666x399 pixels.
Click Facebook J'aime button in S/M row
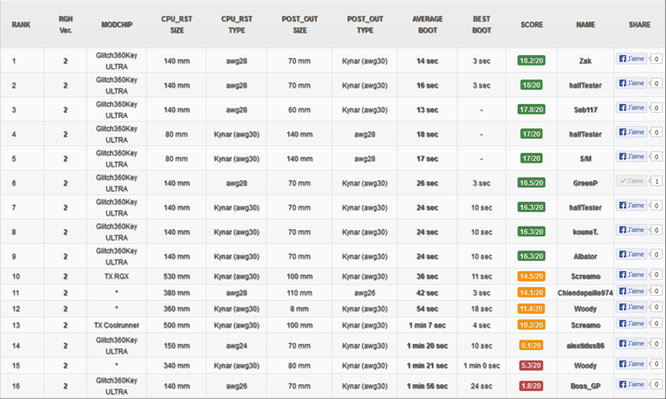(632, 157)
